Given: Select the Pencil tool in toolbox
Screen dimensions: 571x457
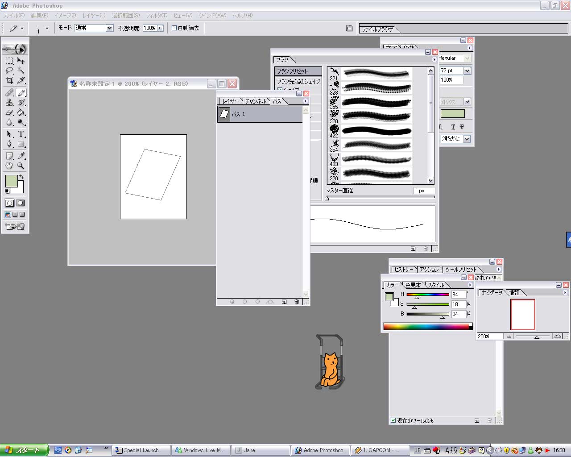Looking at the screenshot, I should 21,92.
